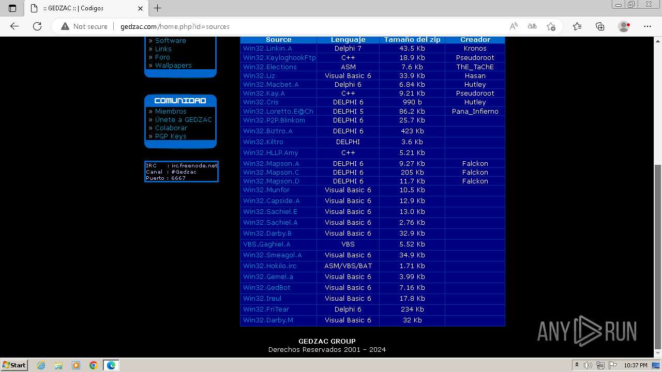Open the Win32.GedBot source link
The height and width of the screenshot is (372, 662).
[x=267, y=287]
